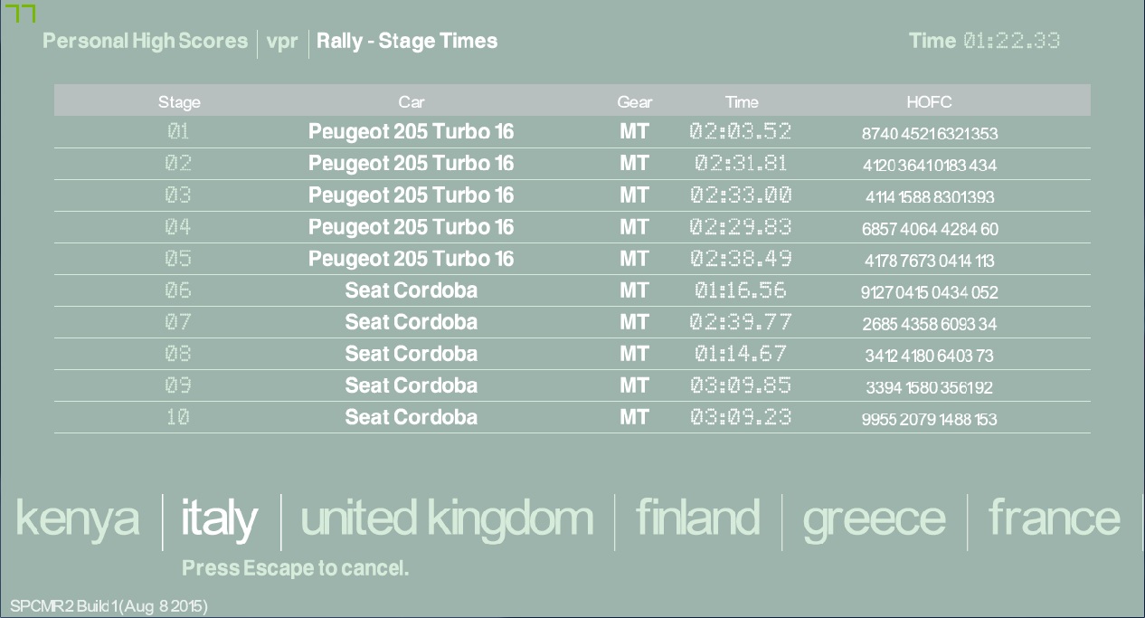Select the vpr profile name
Viewport: 1145px width, 618px height.
(x=282, y=42)
